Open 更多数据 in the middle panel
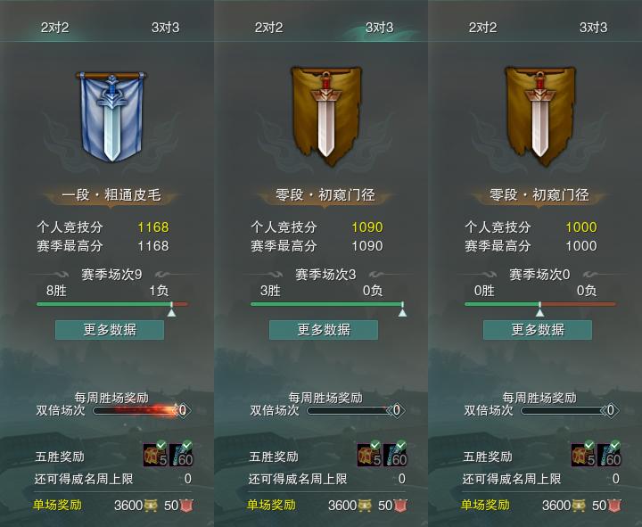 click(x=324, y=330)
